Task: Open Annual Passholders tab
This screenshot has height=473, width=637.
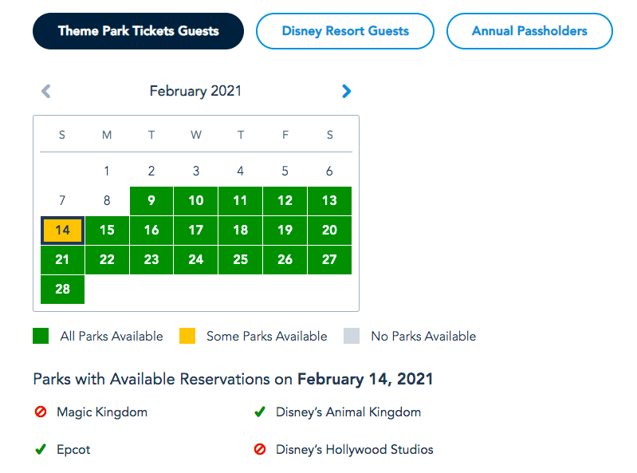Action: (x=529, y=31)
